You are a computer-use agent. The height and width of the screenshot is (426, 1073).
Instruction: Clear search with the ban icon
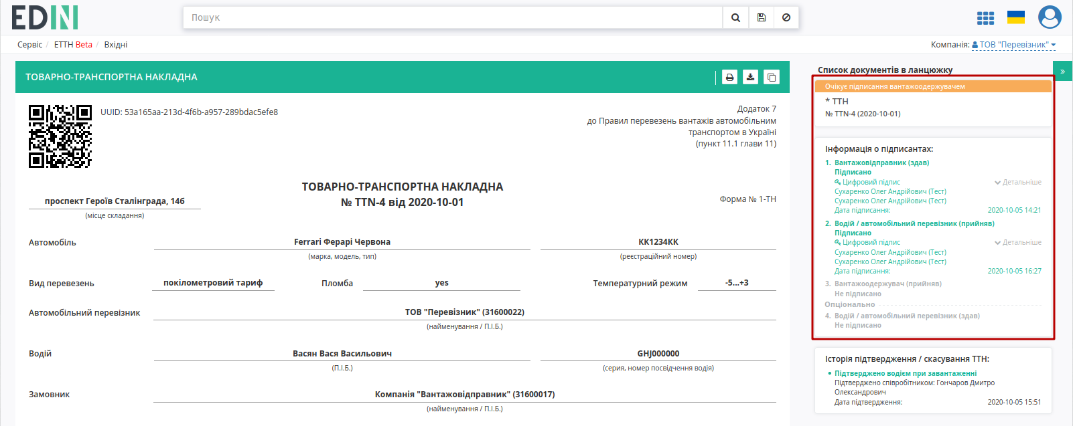pos(786,17)
